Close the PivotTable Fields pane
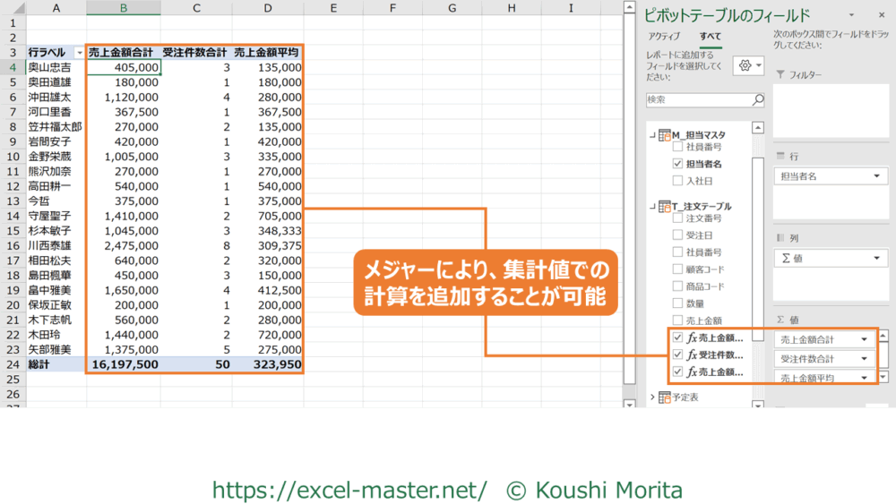The height and width of the screenshot is (504, 896). click(875, 15)
